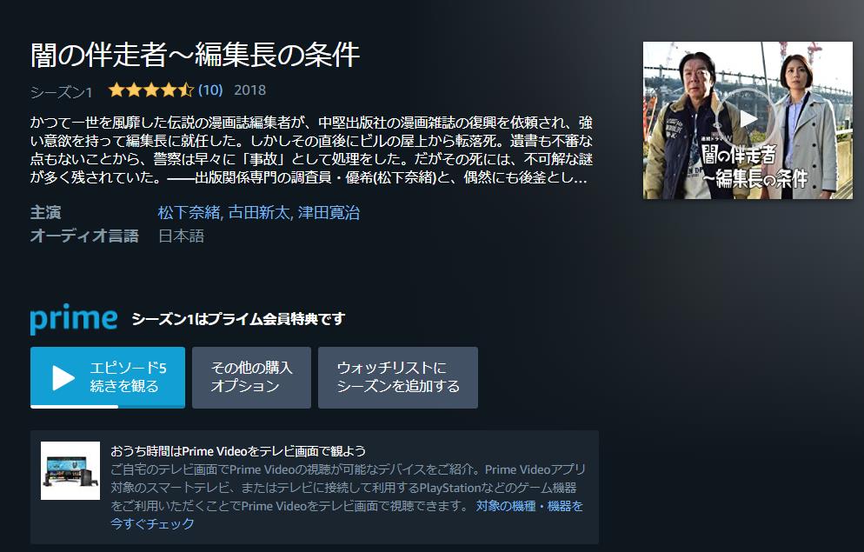Click the 日本語 audio language value

point(182,236)
